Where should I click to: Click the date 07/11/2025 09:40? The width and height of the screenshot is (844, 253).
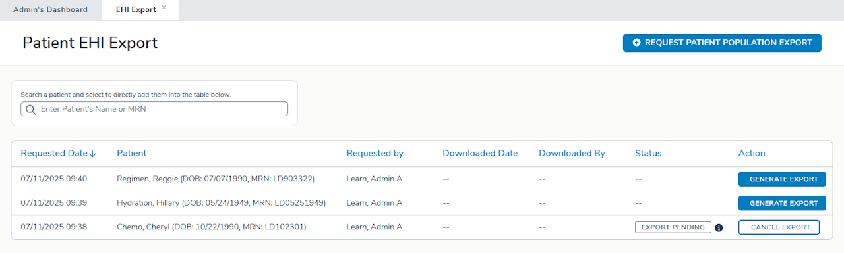click(x=53, y=179)
